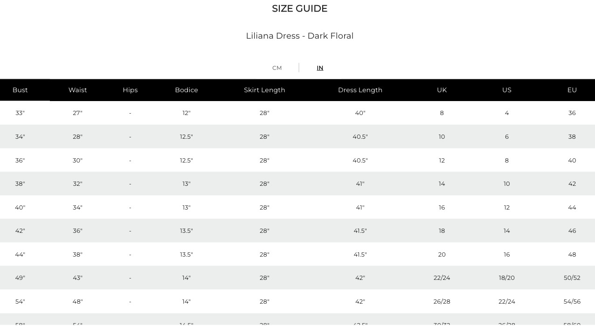Click the SIZE GUIDE heading

pyautogui.click(x=300, y=8)
